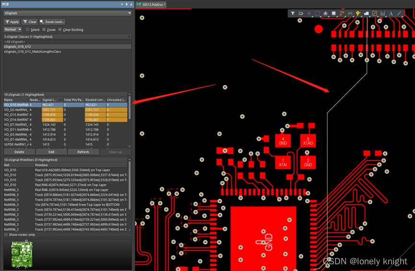Sort by the Node count column header
Image resolution: width=415 pixels, height=271 pixels.
(x=35, y=99)
